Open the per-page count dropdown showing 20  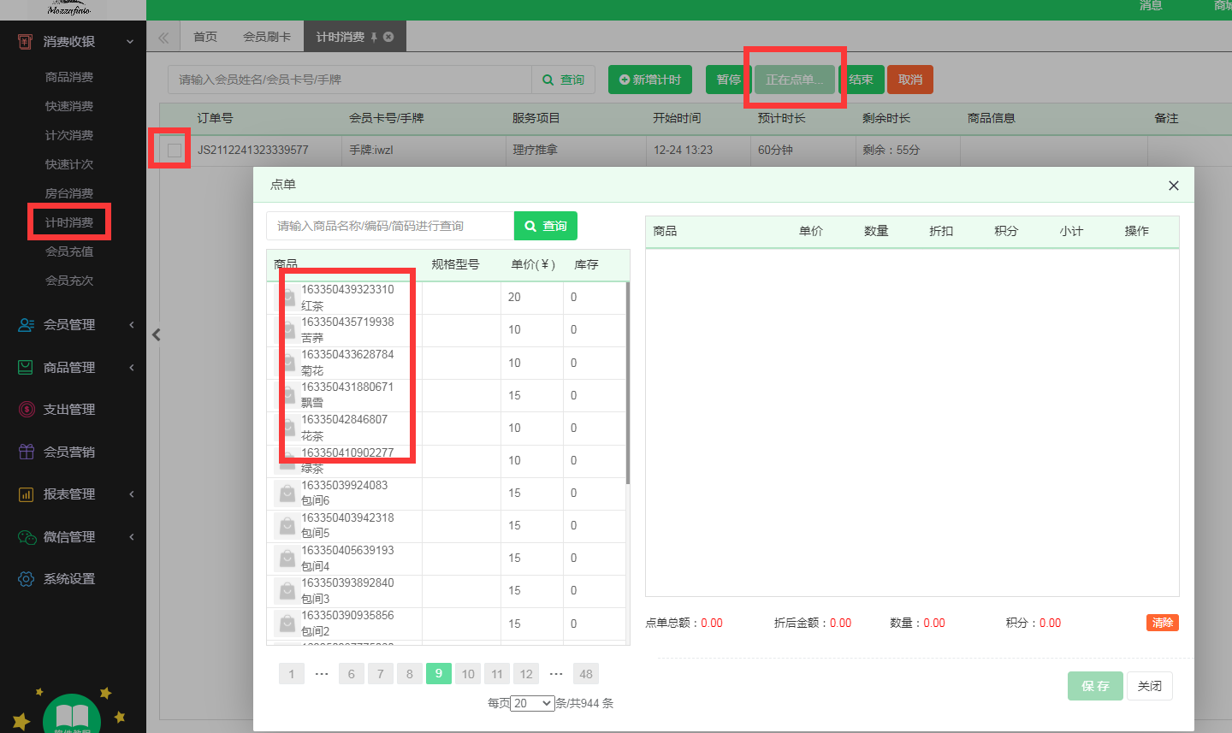tap(532, 703)
